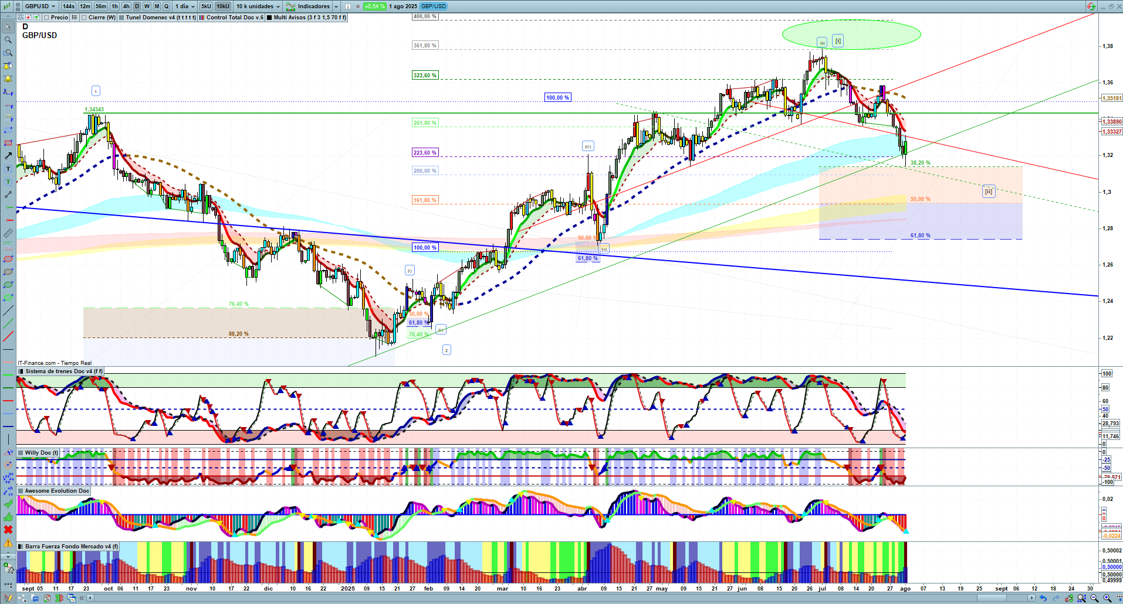
Task: Open the GBPUSD symbol dropdown
Action: (x=40, y=6)
